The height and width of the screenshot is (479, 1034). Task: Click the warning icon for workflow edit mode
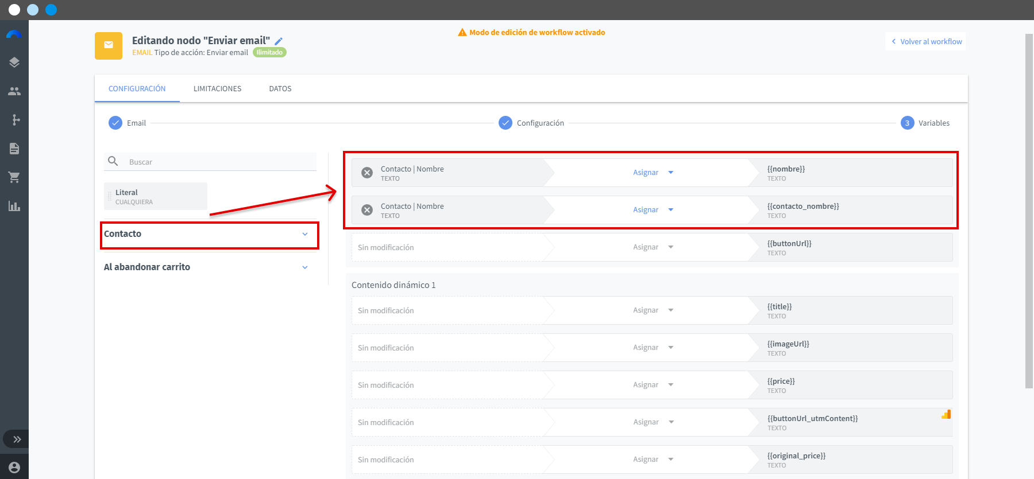click(462, 33)
